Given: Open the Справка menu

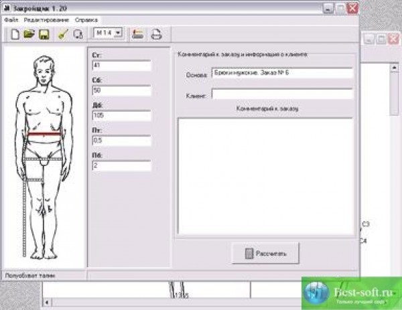Looking at the screenshot, I should coord(86,19).
